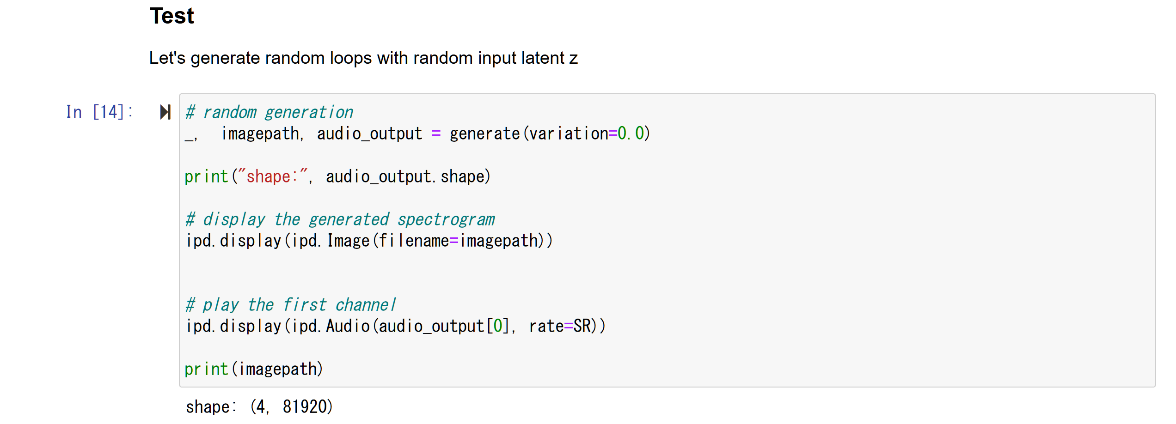Image resolution: width=1176 pixels, height=424 pixels.
Task: Place cursor on '# play the first channel'
Action: pos(290,305)
